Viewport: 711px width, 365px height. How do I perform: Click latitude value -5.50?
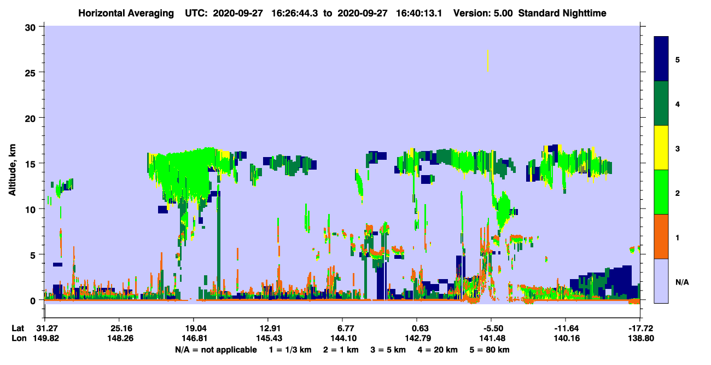click(491, 328)
